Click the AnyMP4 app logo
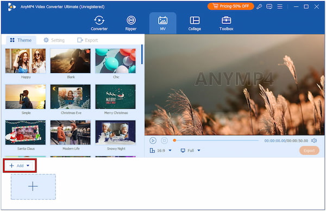 click(11, 7)
